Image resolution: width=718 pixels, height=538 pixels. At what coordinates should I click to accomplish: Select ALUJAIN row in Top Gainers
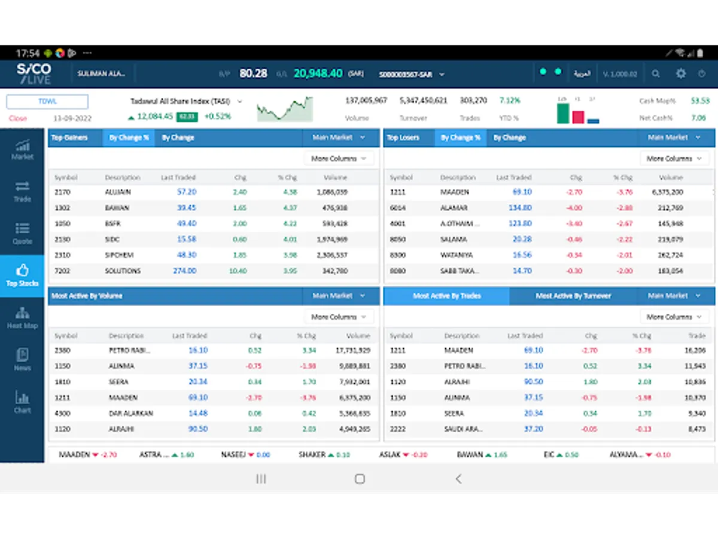pos(214,192)
